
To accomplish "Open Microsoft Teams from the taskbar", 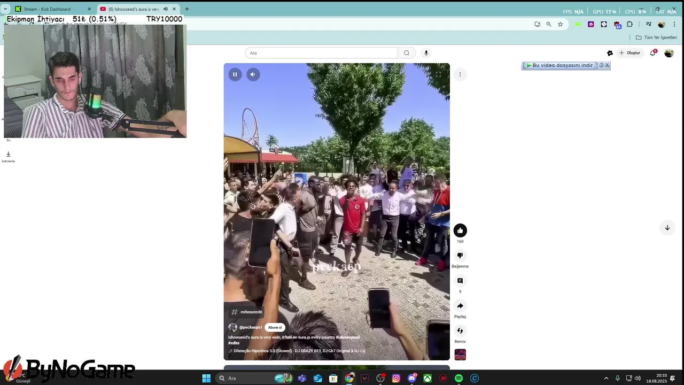I will tap(302, 378).
